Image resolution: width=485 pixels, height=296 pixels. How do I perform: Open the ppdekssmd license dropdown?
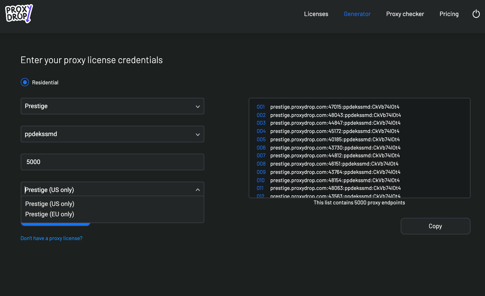(x=112, y=134)
